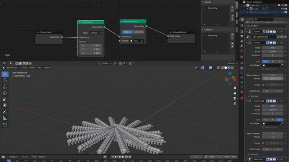Click the timeline End frame field
289x162 pixels.
(230, 157)
